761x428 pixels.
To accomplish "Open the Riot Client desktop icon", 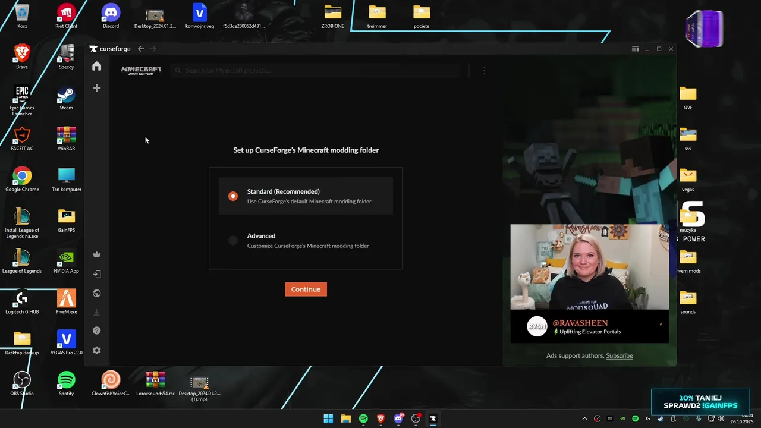I will click(66, 16).
